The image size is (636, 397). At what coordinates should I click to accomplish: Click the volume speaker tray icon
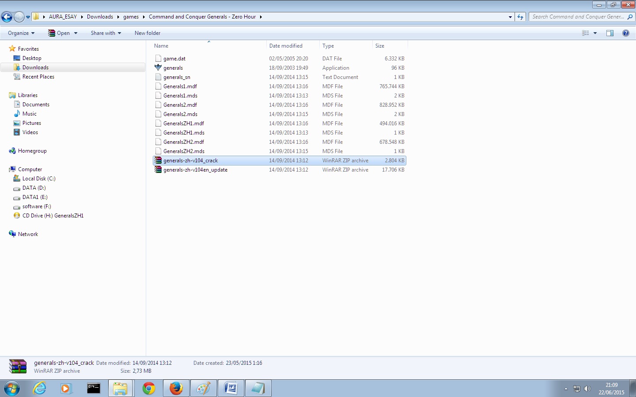pos(587,389)
